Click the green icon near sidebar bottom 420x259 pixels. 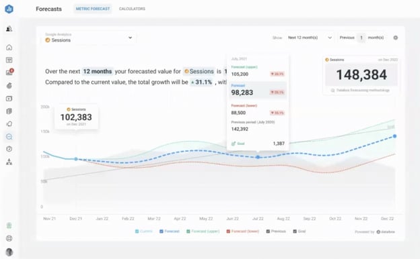(9, 225)
